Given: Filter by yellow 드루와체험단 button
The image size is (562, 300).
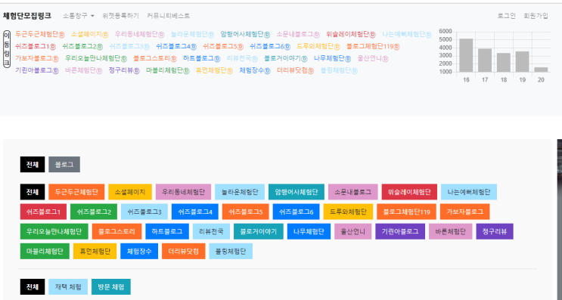Looking at the screenshot, I should pyautogui.click(x=348, y=212).
